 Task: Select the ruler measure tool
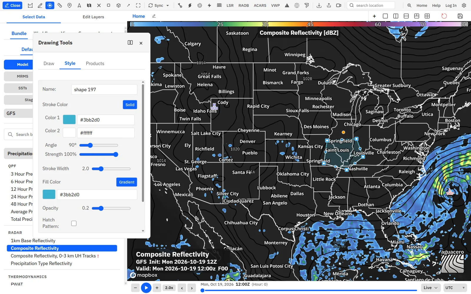pos(60,5)
